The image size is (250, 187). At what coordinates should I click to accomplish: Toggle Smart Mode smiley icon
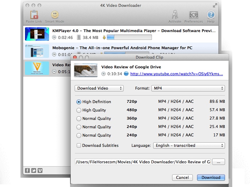(55, 15)
